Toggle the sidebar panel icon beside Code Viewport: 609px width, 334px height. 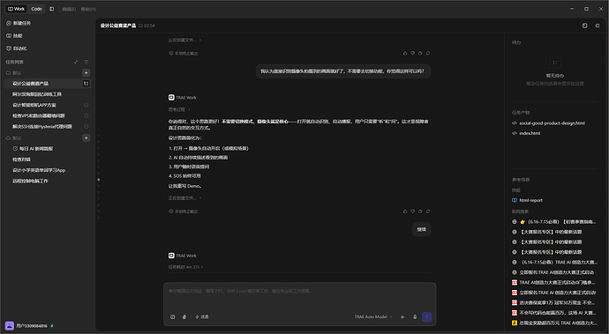tap(52, 9)
